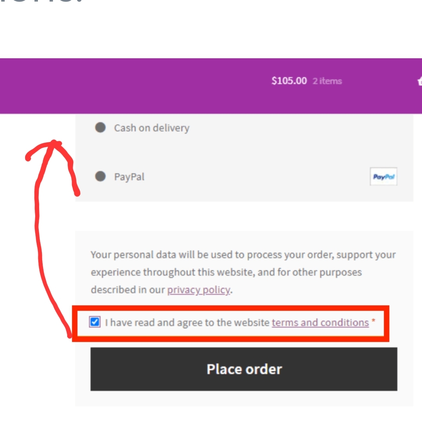Submit the order with Place order
Screen dimensions: 422x437
tap(244, 369)
